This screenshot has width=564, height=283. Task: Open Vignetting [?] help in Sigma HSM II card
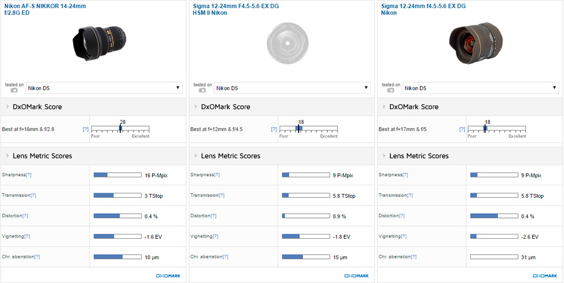pos(215,236)
